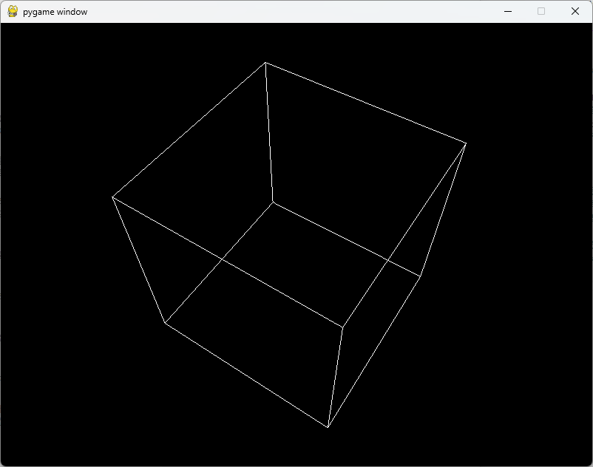
Task: Click the 'pygame window' title text
Action: coord(55,12)
